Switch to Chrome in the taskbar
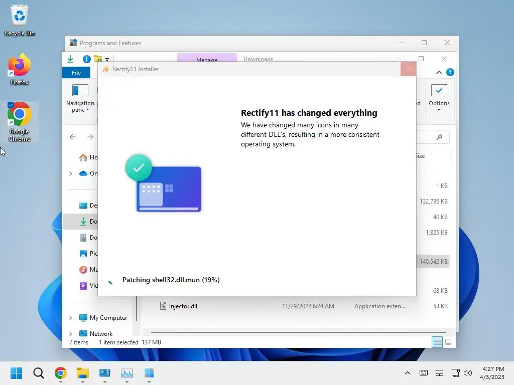The image size is (514, 385). (61, 373)
